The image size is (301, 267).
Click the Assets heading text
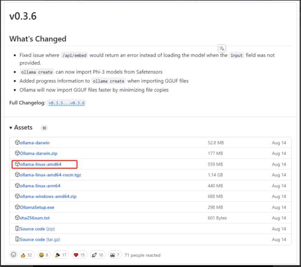pos(23,128)
